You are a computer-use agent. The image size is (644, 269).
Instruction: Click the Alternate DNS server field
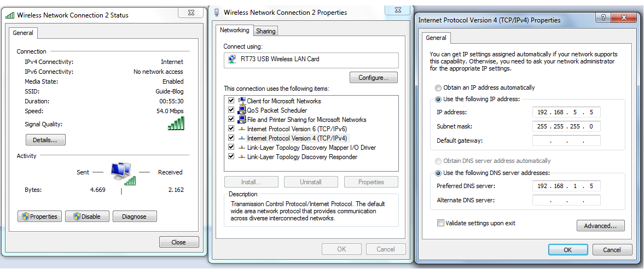[x=566, y=201]
